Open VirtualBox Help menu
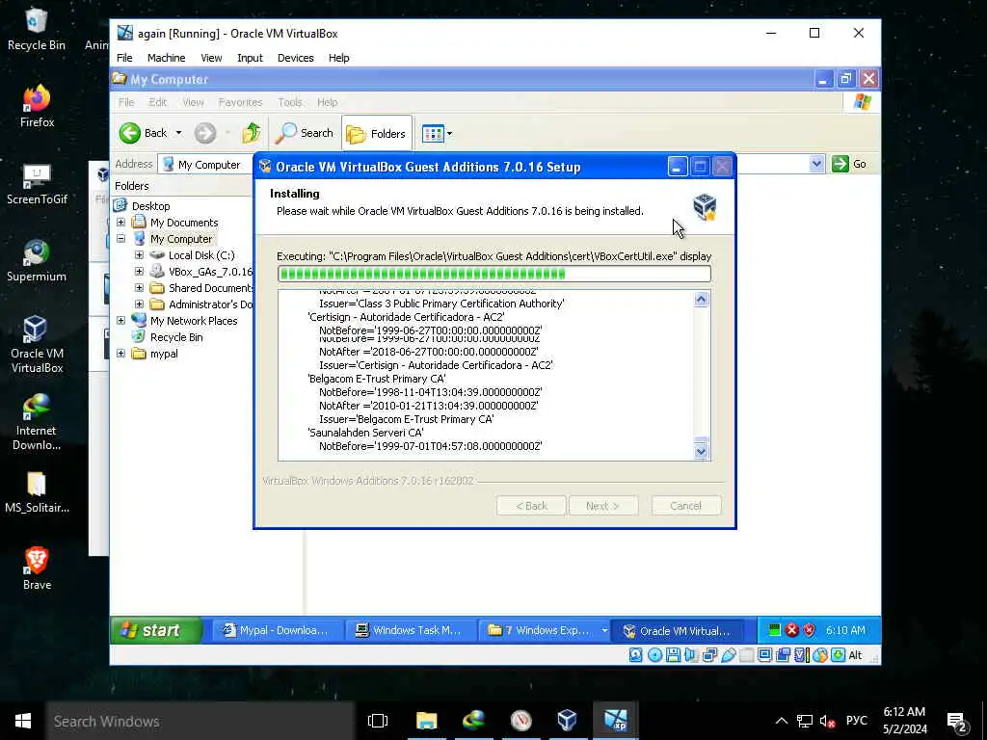This screenshot has width=987, height=740. coord(338,58)
